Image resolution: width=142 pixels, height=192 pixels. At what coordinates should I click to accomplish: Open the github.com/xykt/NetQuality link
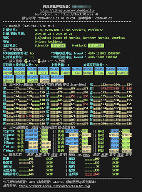67,10
